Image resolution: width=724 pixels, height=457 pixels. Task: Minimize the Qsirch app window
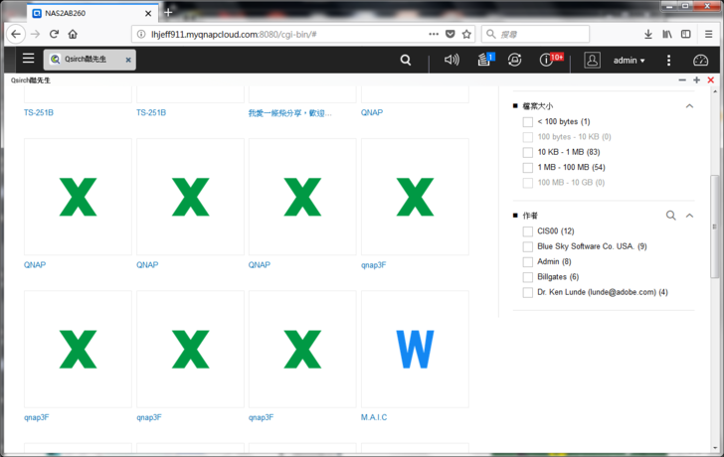point(682,80)
